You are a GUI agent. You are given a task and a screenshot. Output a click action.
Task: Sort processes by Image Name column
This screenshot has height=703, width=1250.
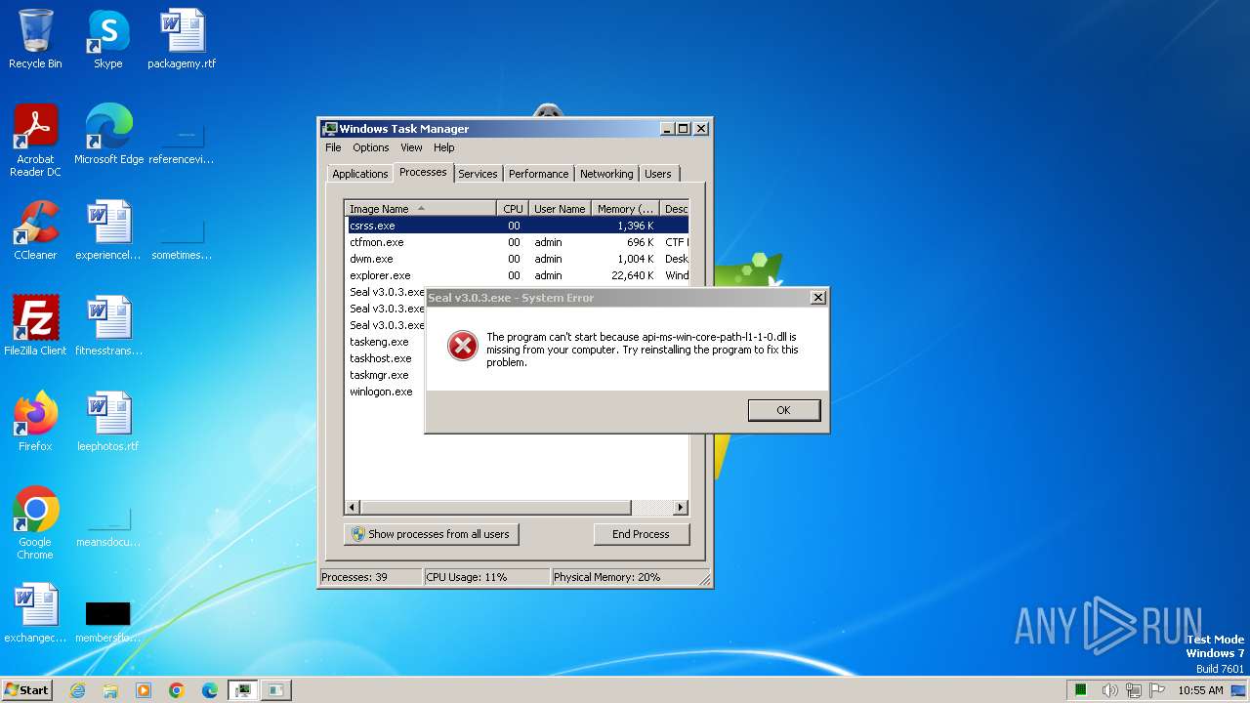420,208
